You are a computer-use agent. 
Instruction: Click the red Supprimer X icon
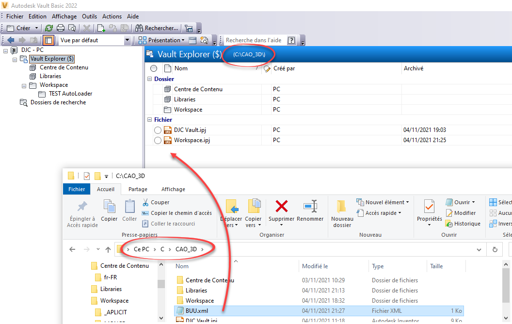point(281,207)
